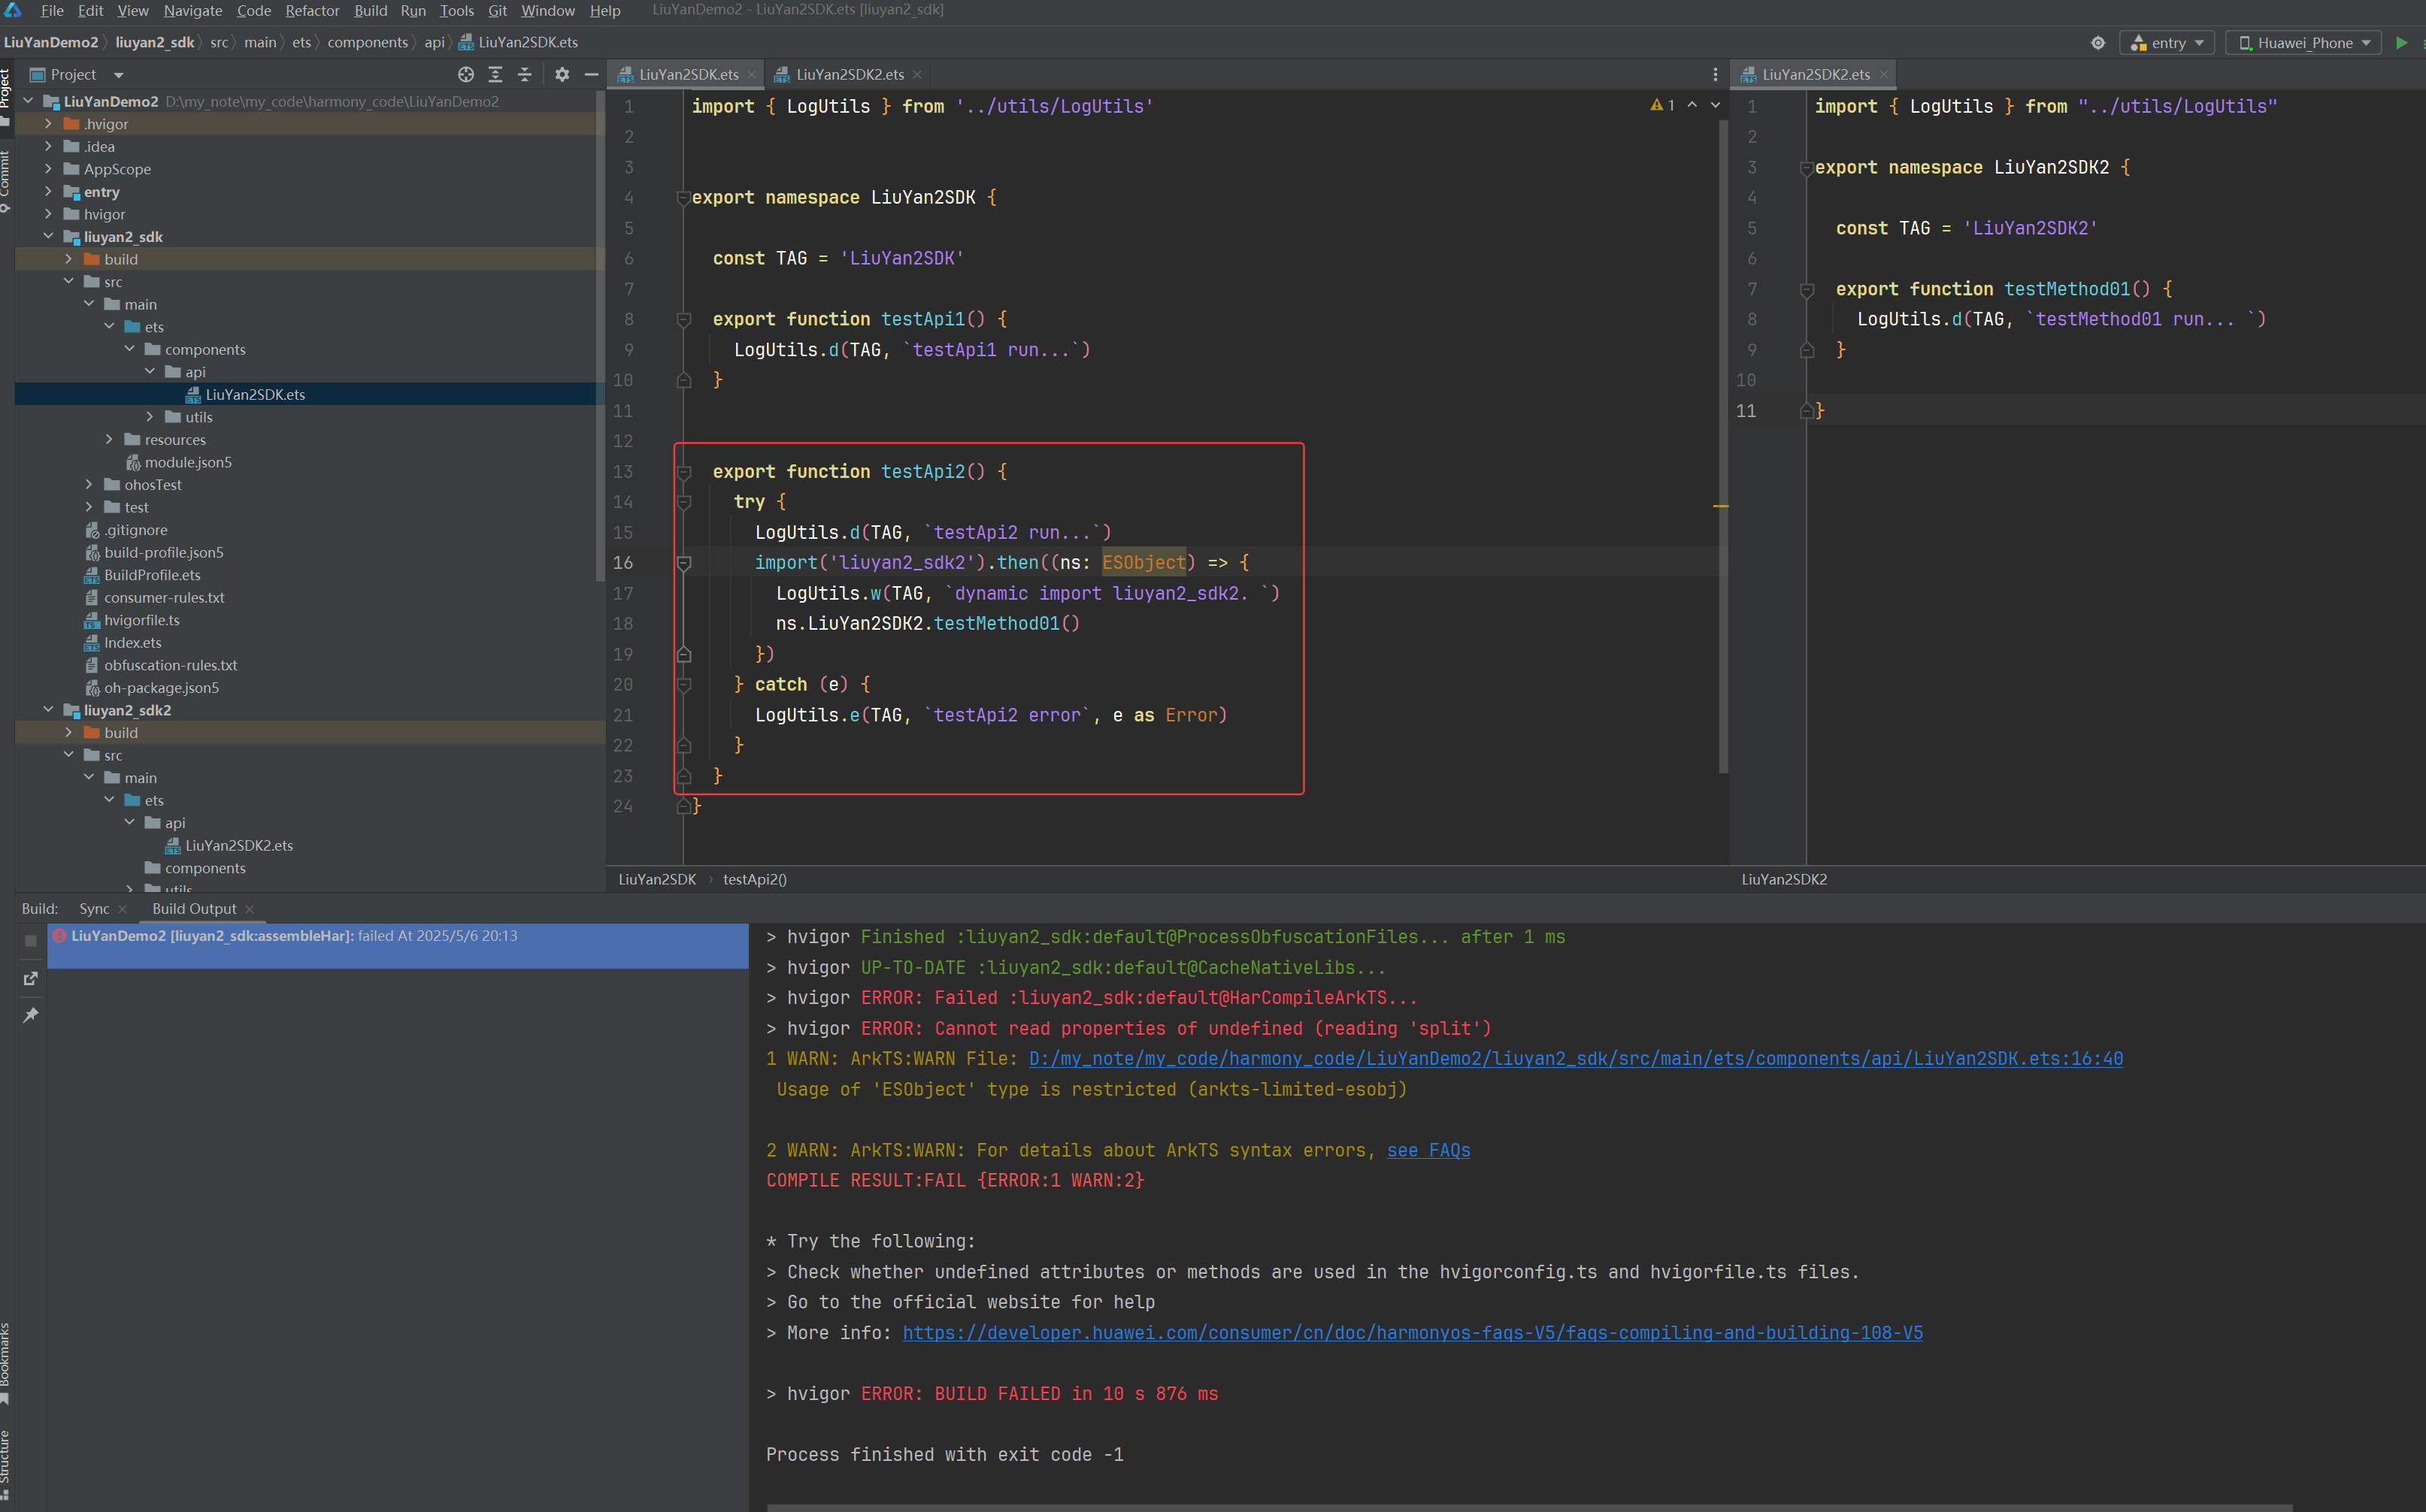Toggle fold for testMethod01 function in right editor
The height and width of the screenshot is (1512, 2426).
click(x=1807, y=290)
